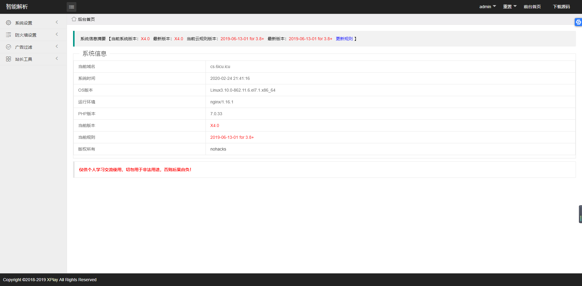Click the green bar widget at right edge

pos(580,214)
